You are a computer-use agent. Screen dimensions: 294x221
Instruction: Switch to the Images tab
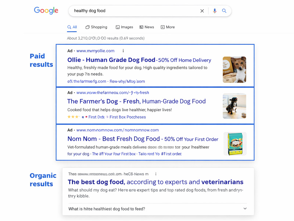tap(124, 27)
